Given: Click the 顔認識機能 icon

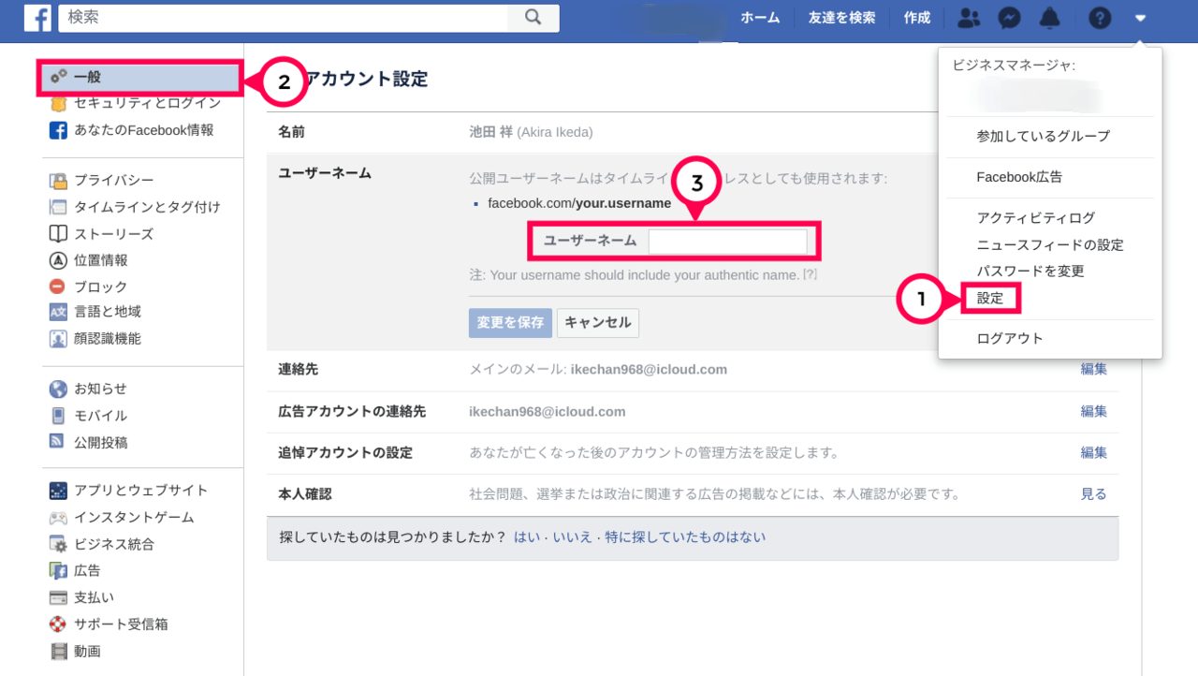Looking at the screenshot, I should (x=58, y=339).
